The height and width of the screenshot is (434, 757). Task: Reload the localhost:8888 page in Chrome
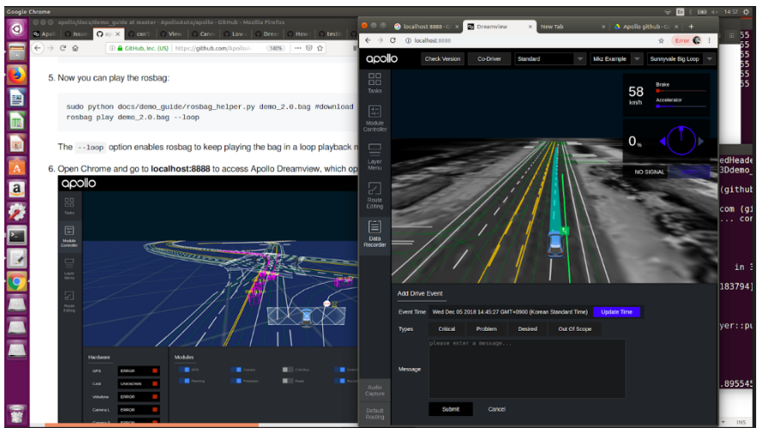coord(393,40)
